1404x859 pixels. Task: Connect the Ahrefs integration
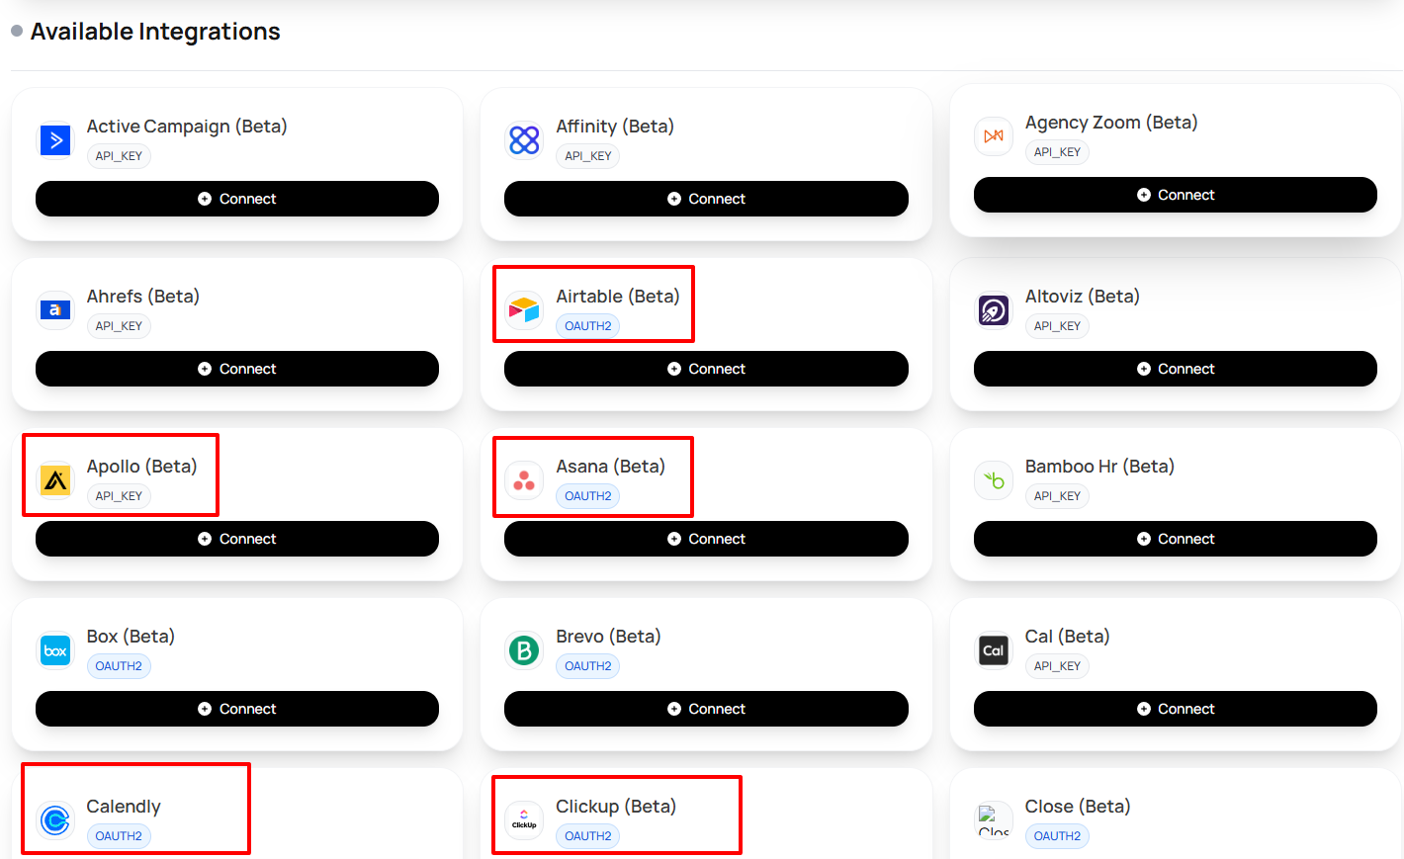[237, 369]
